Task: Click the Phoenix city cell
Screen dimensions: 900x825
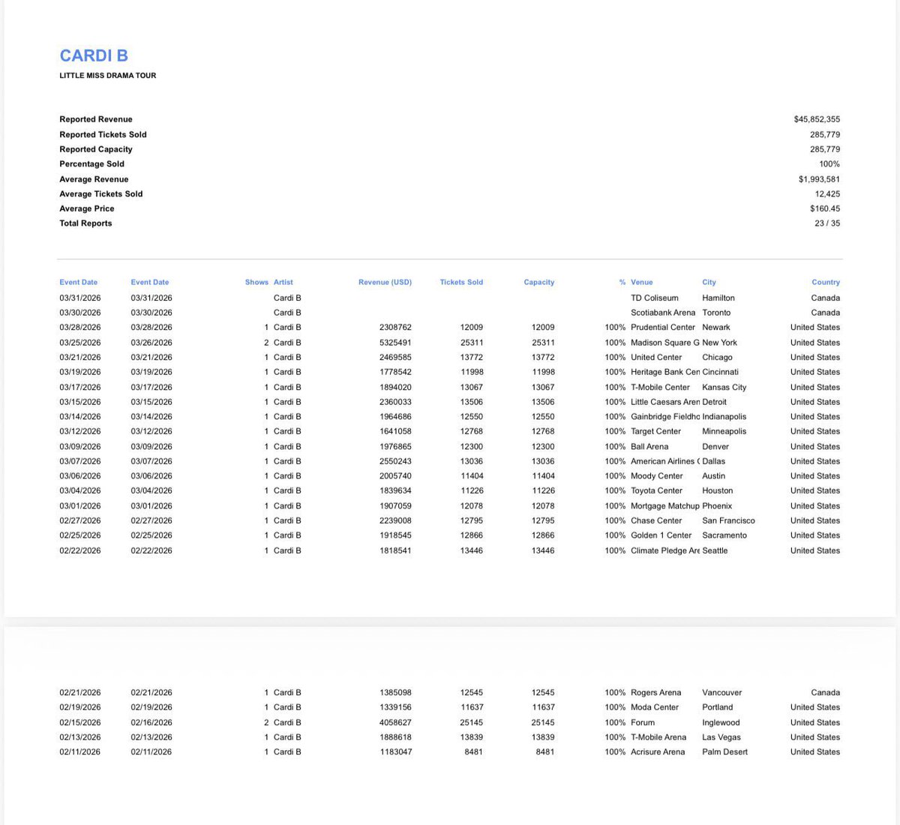Action: pyautogui.click(x=717, y=506)
